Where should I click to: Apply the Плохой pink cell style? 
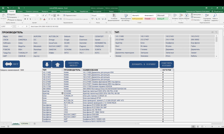click(150, 19)
